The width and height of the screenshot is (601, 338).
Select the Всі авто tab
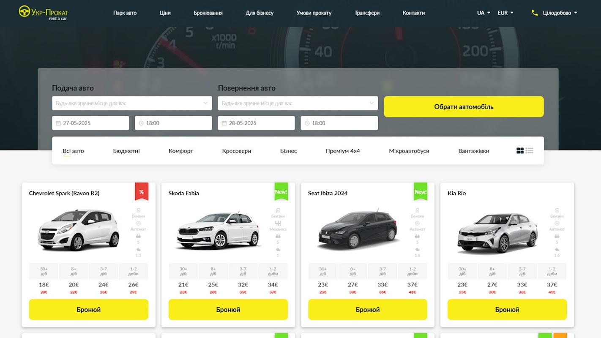[74, 151]
